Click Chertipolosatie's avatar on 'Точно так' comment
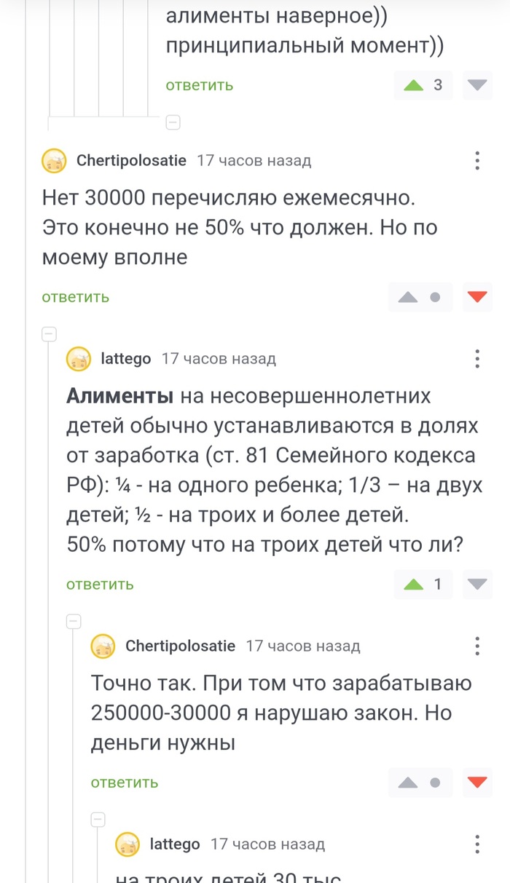Viewport: 510px width, 883px height. coord(103,646)
